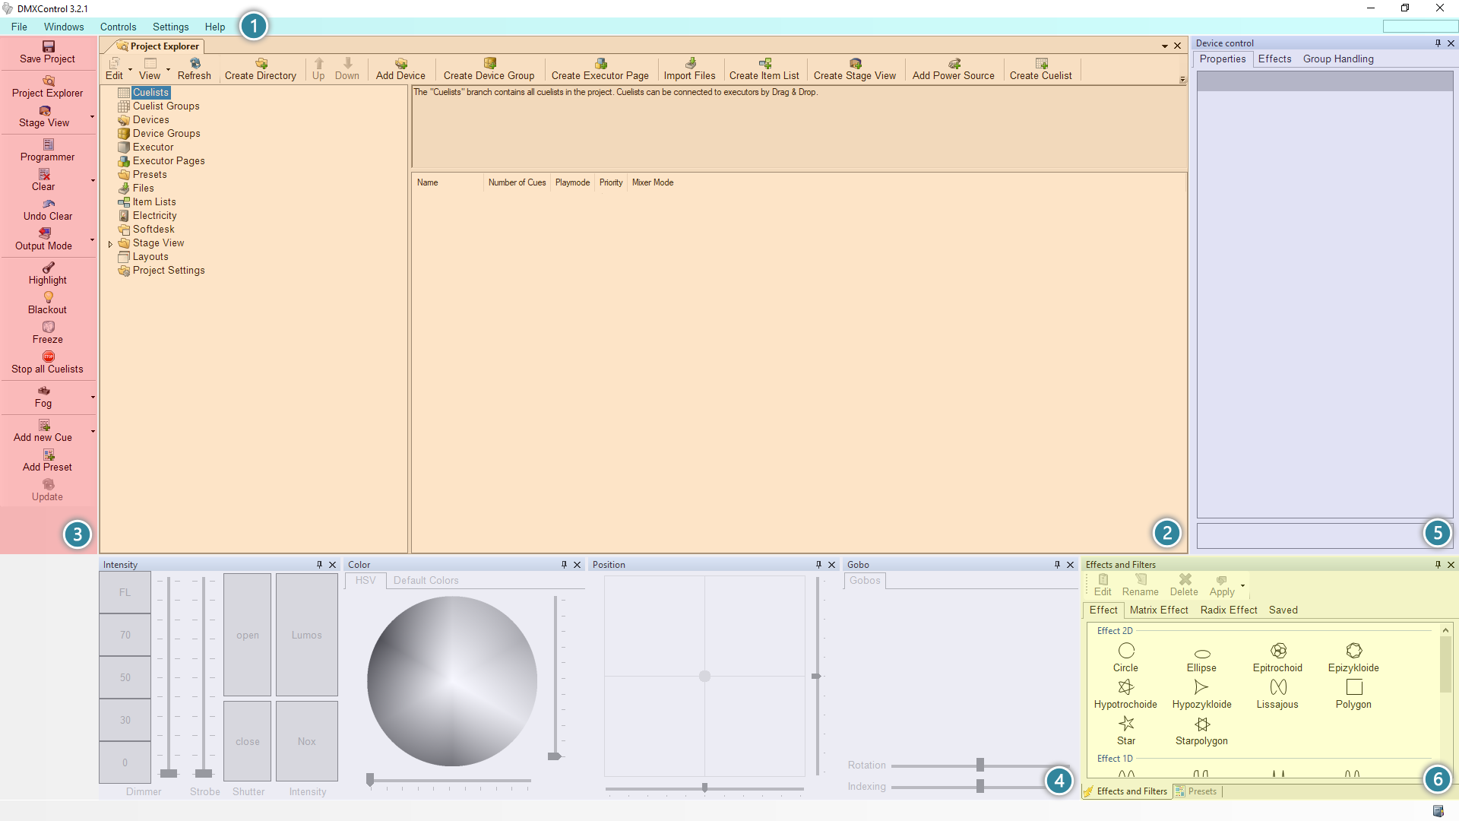Choose the Lissajous effect icon
This screenshot has height=821, width=1459.
[x=1278, y=687]
